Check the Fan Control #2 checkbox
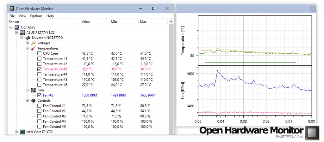 point(39,111)
